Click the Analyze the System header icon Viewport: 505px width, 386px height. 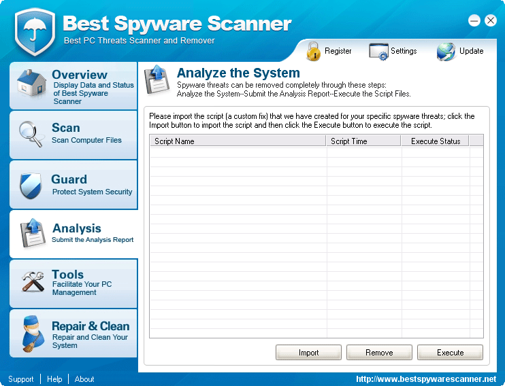[157, 80]
